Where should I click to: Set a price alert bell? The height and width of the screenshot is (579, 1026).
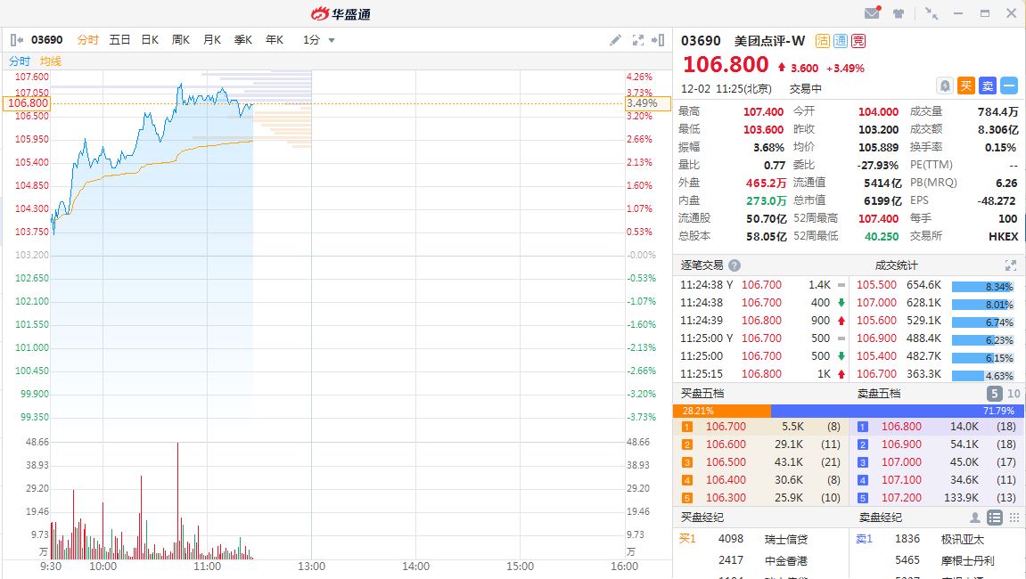click(945, 86)
